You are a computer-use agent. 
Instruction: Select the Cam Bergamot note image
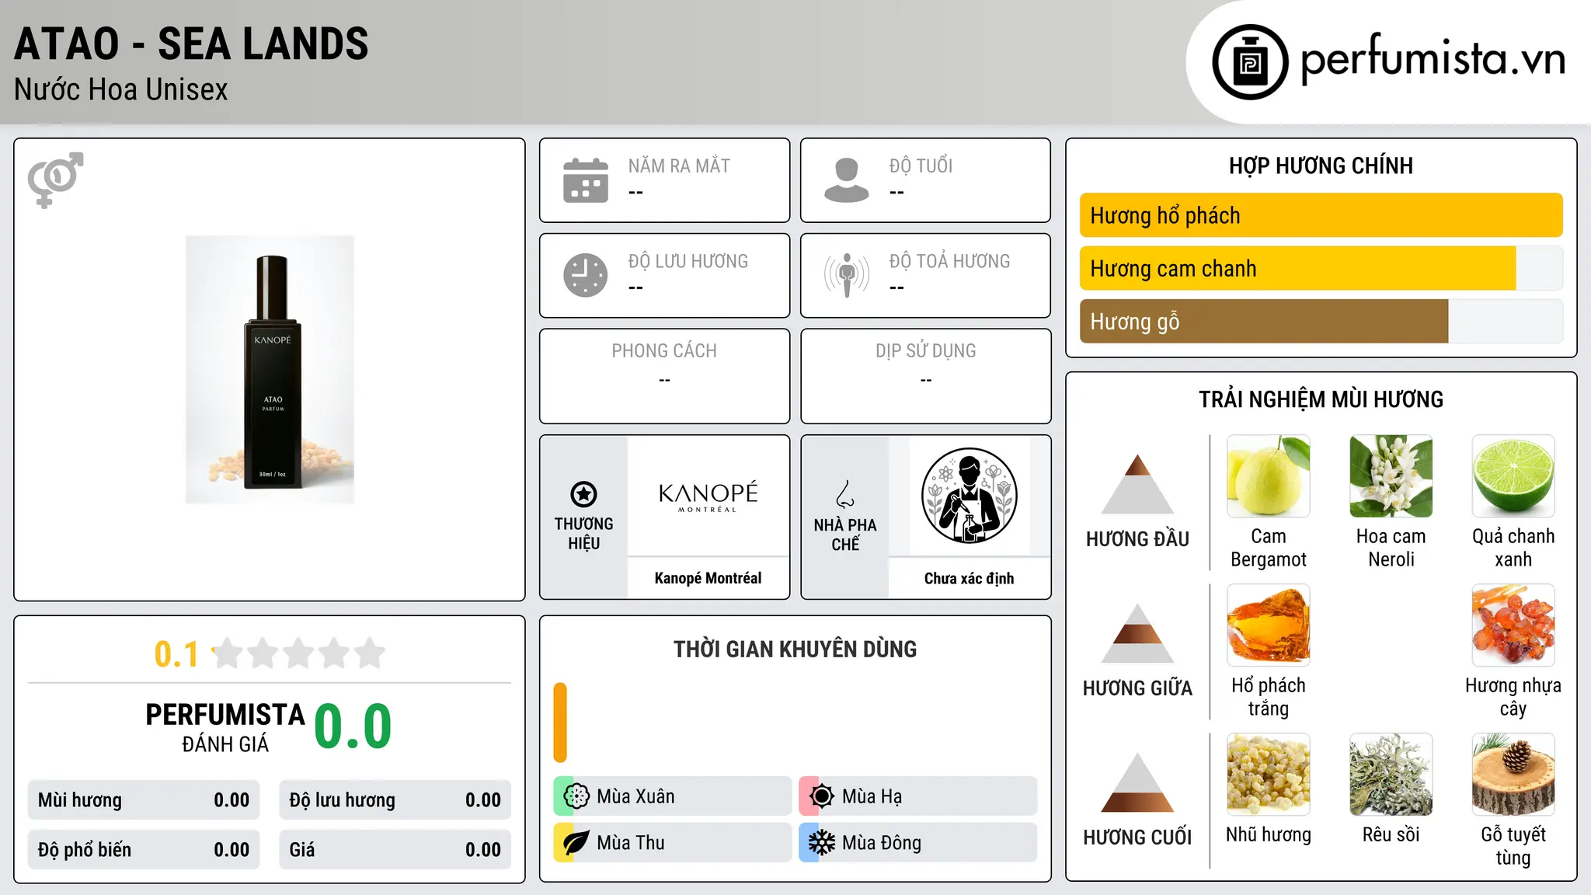tap(1269, 476)
